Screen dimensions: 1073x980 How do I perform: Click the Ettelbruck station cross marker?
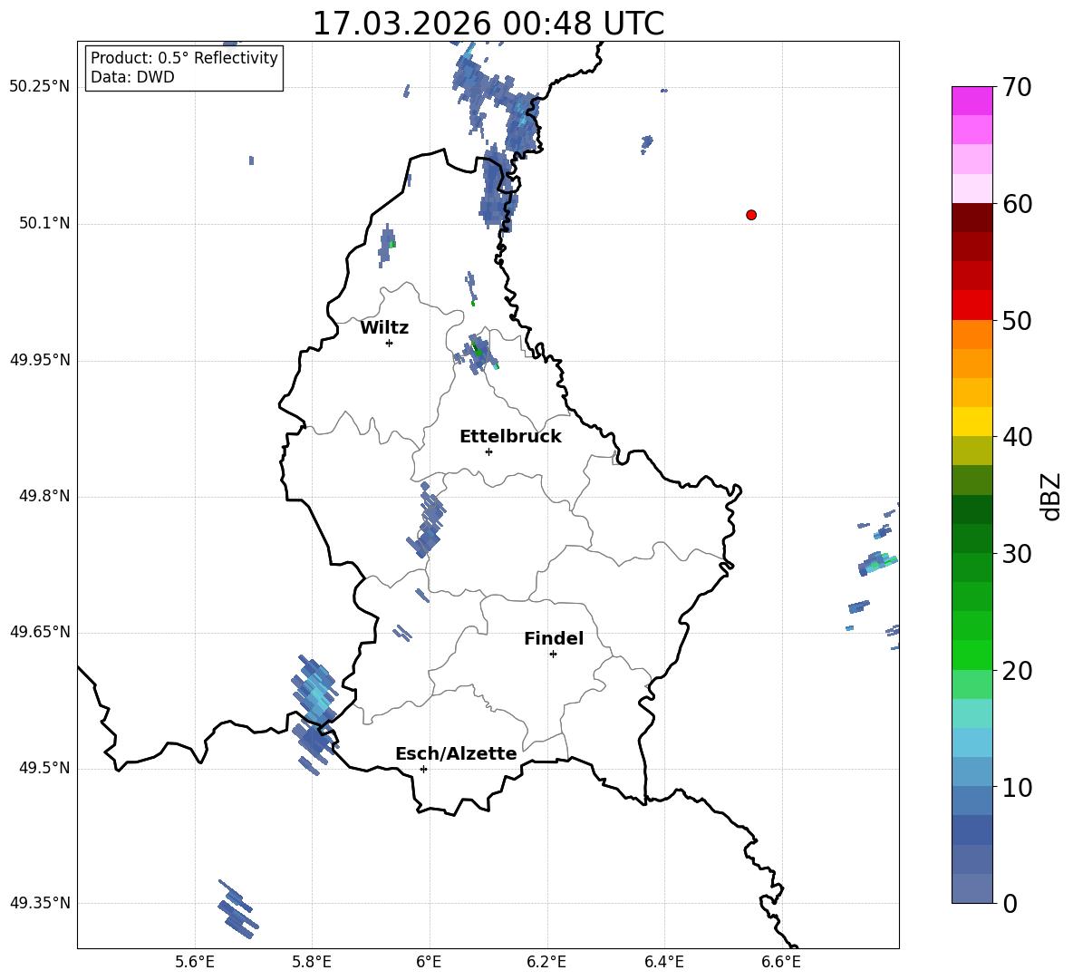[x=488, y=451]
